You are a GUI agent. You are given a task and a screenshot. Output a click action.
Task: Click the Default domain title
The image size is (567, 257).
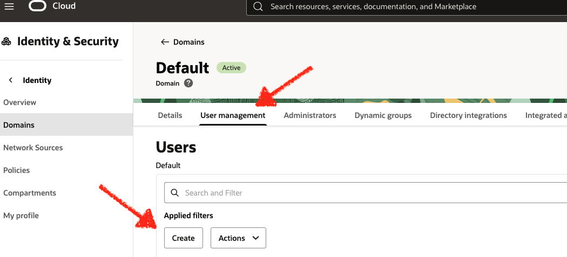(x=183, y=68)
